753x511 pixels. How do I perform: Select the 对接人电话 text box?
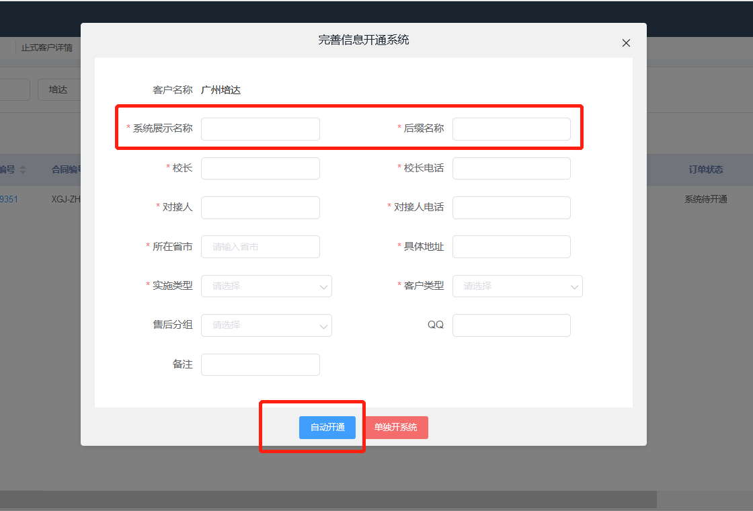click(512, 208)
